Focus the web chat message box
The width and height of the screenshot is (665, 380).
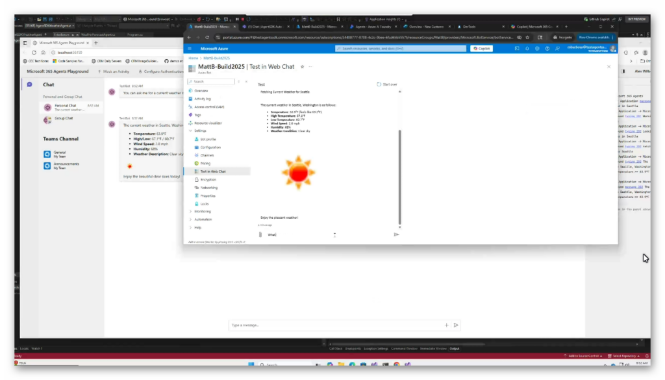[x=329, y=234]
